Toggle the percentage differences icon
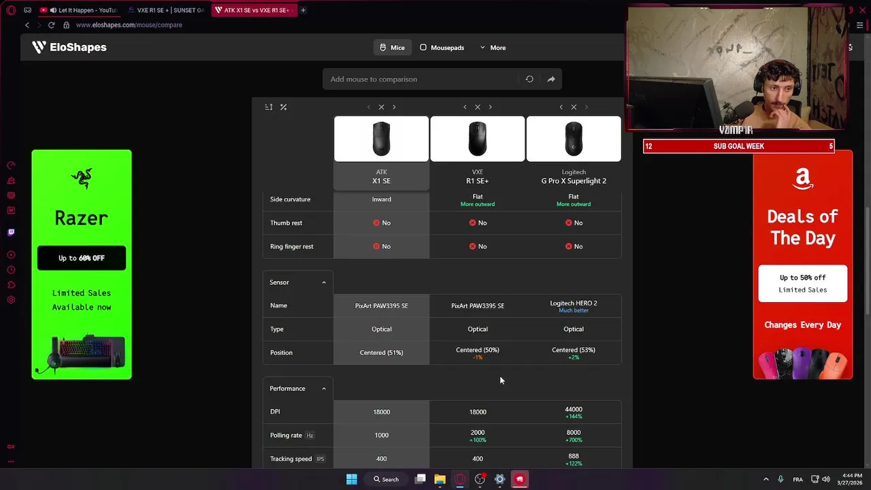This screenshot has width=871, height=490. 283,107
